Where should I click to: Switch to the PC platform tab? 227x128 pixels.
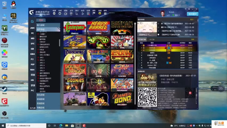point(32,90)
